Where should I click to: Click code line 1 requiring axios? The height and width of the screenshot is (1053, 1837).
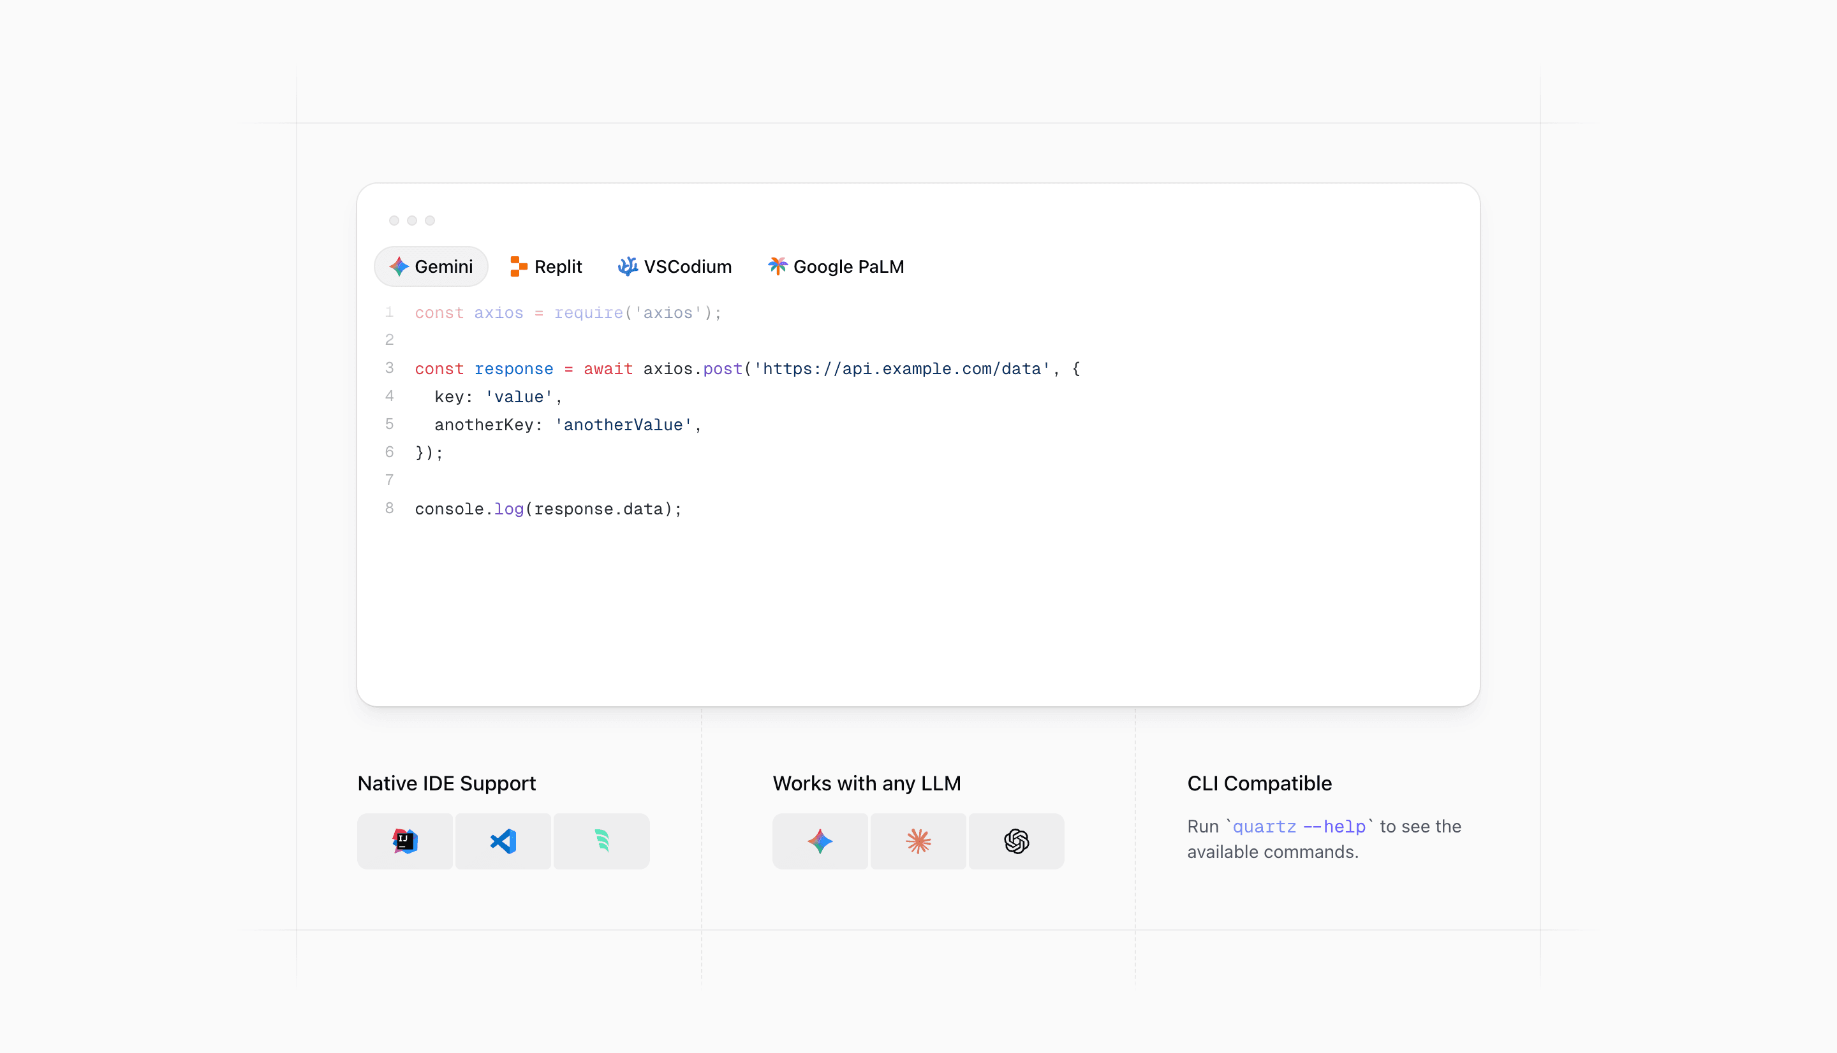(568, 312)
